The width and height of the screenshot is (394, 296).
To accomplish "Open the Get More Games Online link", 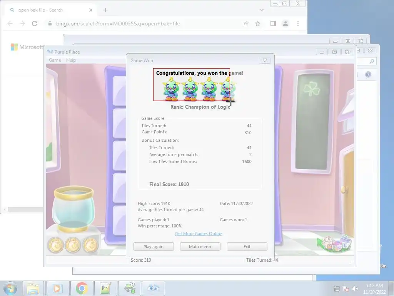I will 199,234.
